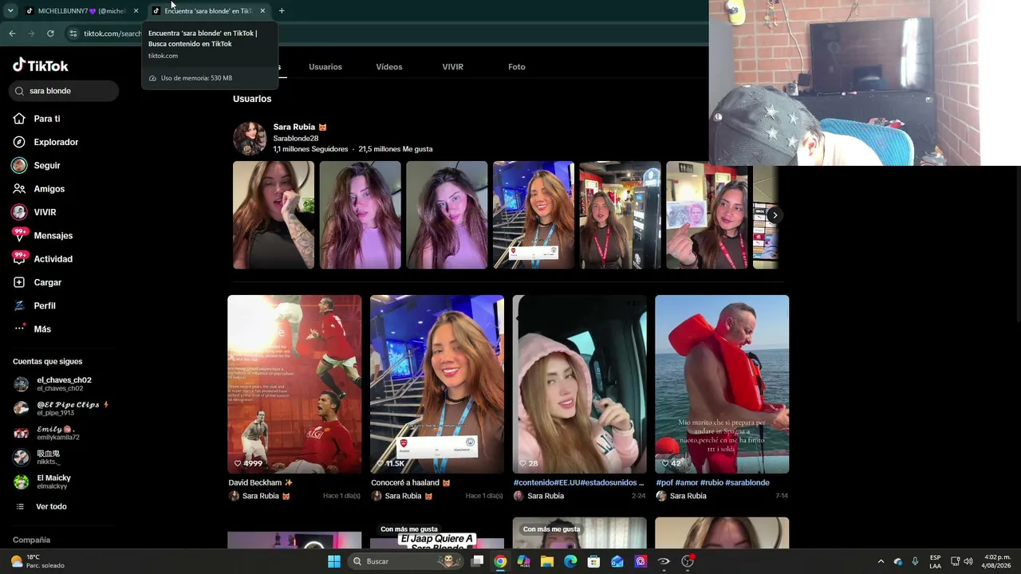
Task: Click the #contenido#EE.UU hashtag caption
Action: tap(578, 483)
